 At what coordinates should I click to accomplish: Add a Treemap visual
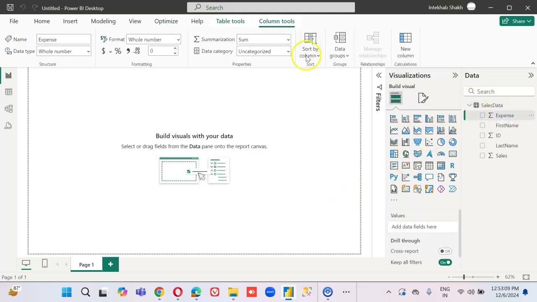click(394, 154)
